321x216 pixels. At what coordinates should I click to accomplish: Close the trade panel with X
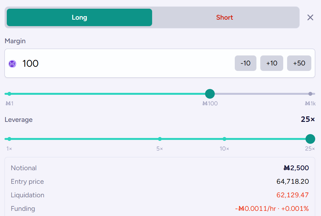(x=310, y=17)
